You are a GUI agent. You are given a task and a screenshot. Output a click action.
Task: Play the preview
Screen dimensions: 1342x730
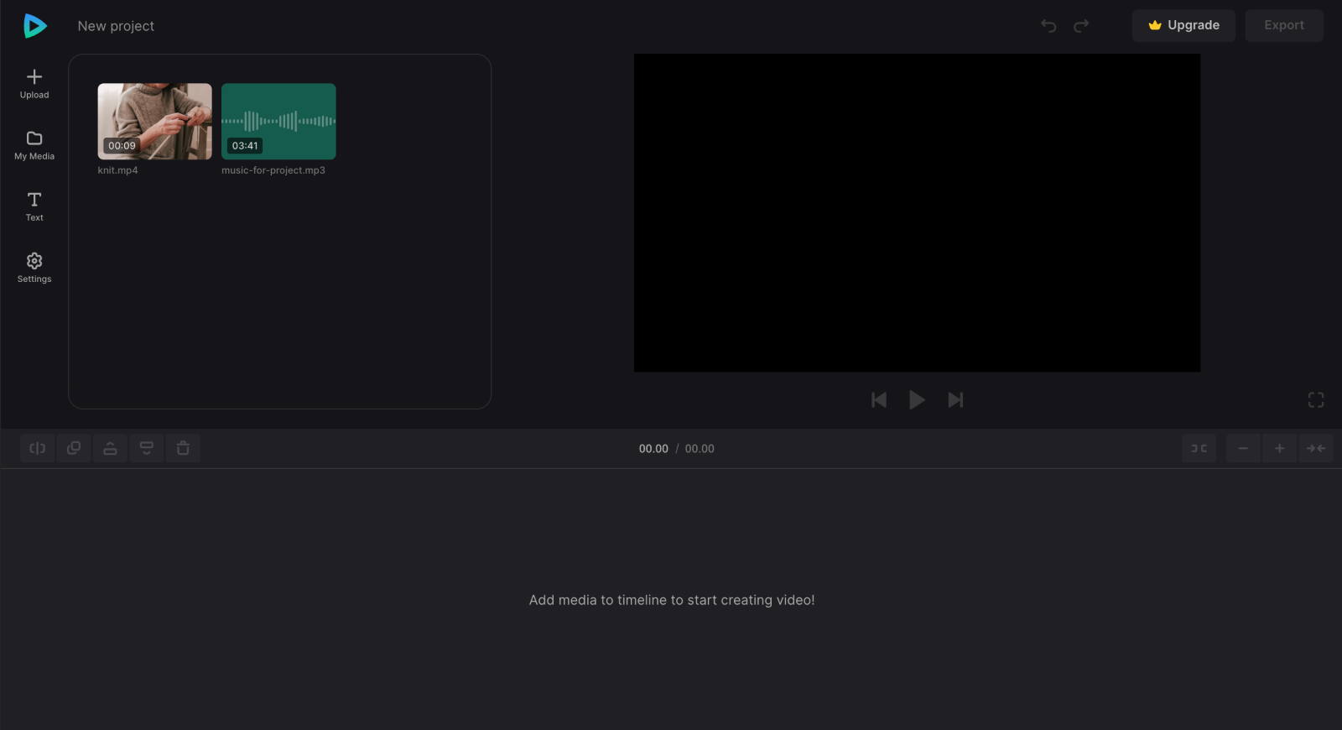click(917, 400)
